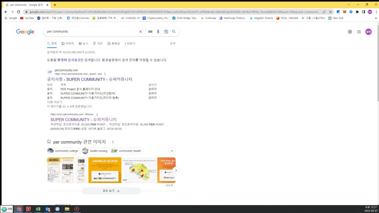Open File Explorer from the taskbar
379x213 pixels.
click(67, 209)
